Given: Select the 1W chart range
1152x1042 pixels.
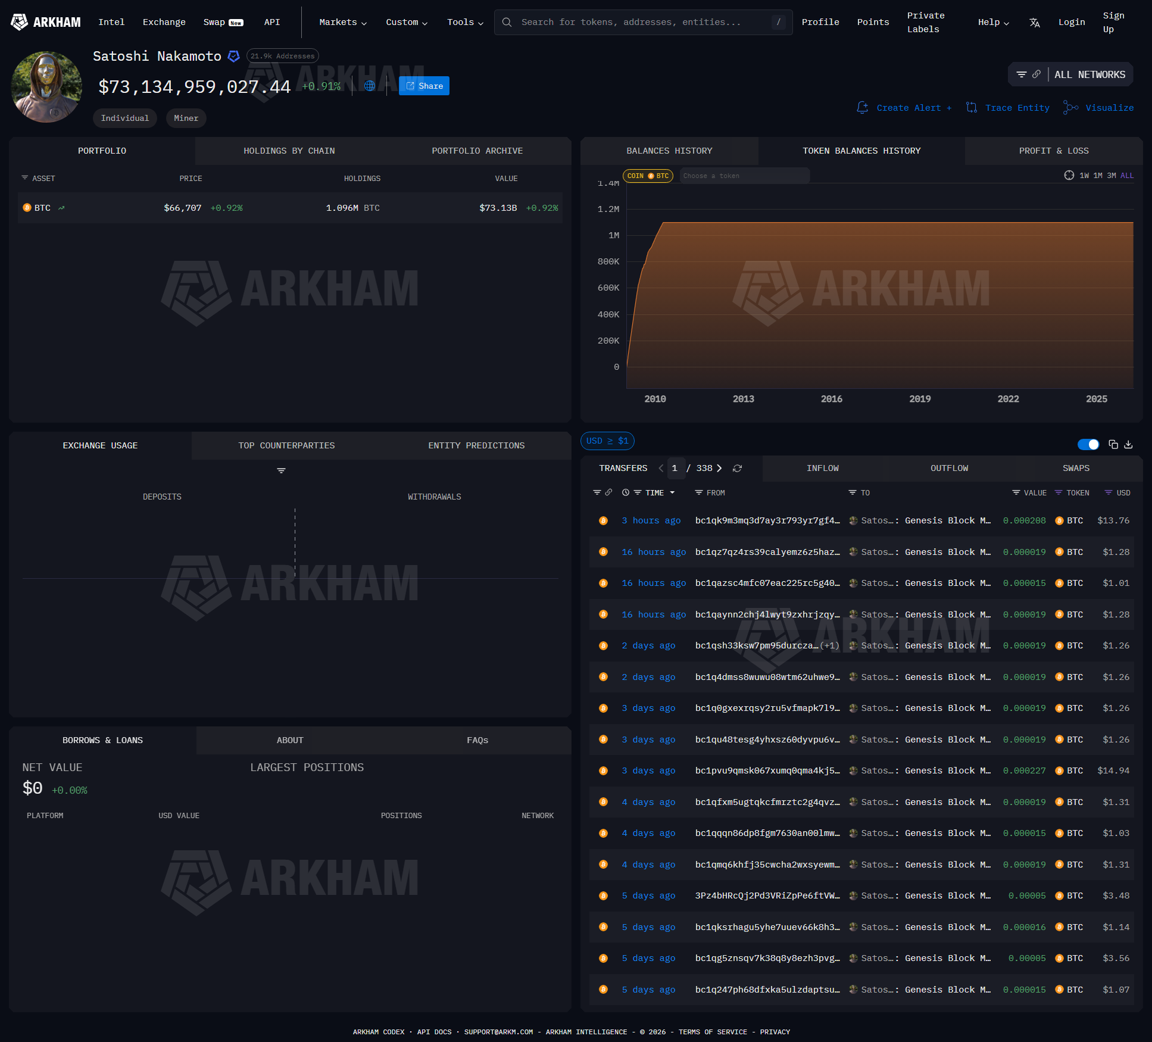Looking at the screenshot, I should click(1084, 176).
